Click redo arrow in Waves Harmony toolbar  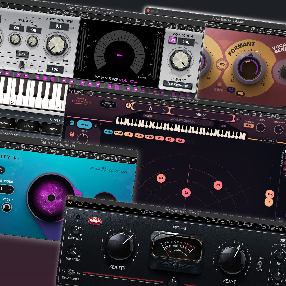tap(88, 93)
